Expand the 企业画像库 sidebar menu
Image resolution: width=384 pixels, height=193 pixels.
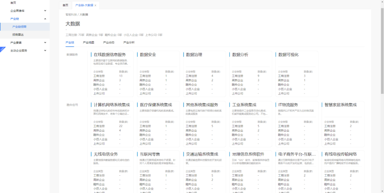coord(45,11)
